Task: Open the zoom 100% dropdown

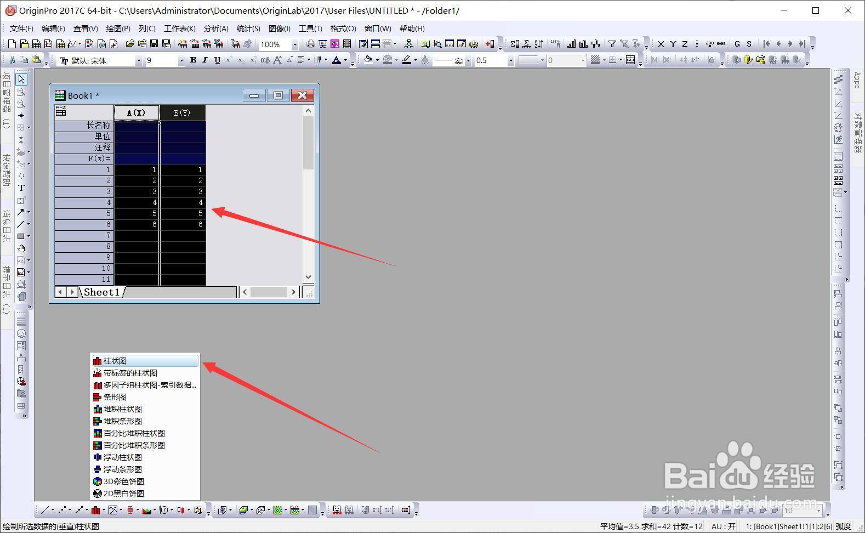Action: click(x=294, y=44)
